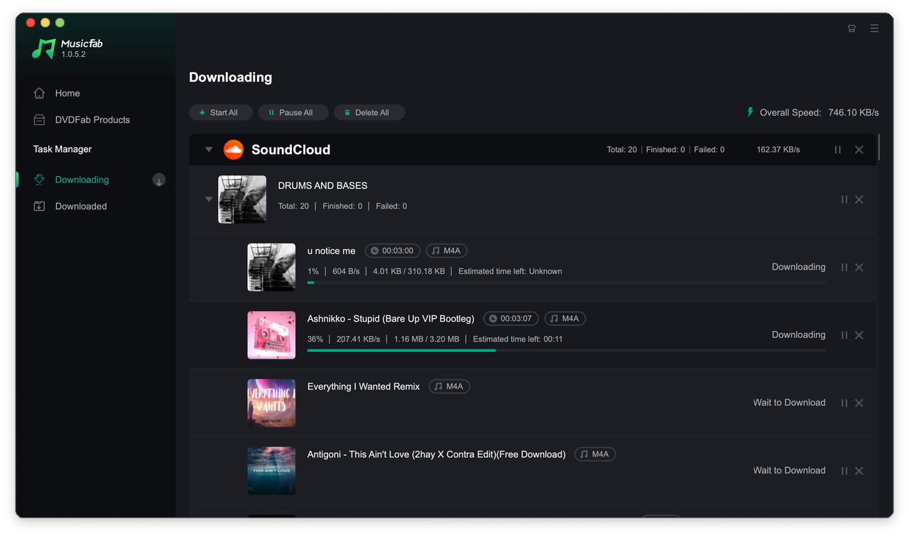Image resolution: width=909 pixels, height=536 pixels.
Task: Click the M4A badge of u notice me
Action: (x=447, y=251)
